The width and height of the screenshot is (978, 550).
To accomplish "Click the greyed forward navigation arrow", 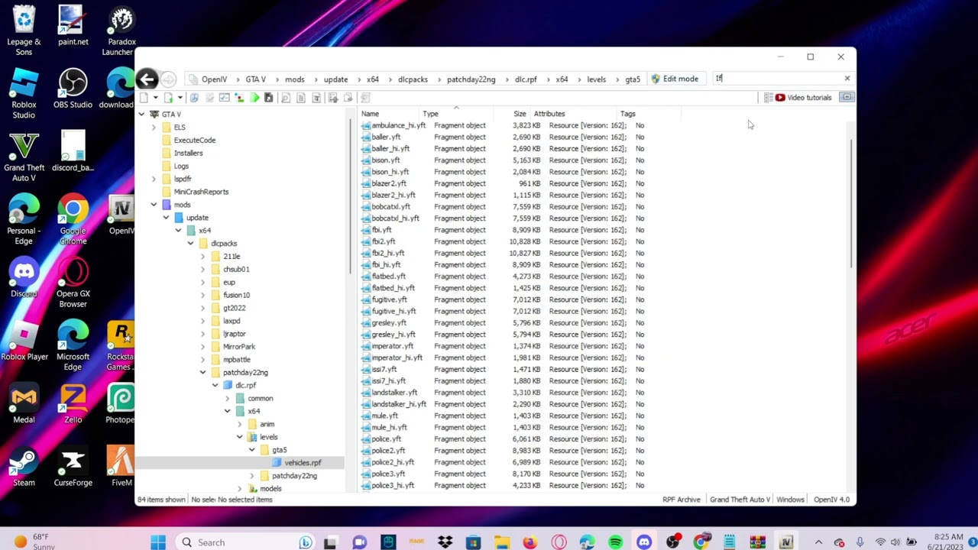I will [169, 79].
